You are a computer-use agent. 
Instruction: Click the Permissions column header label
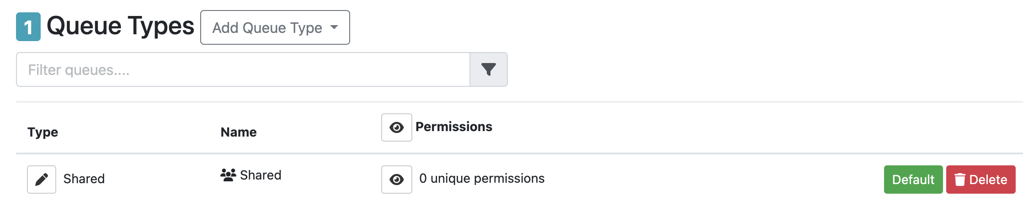point(453,127)
